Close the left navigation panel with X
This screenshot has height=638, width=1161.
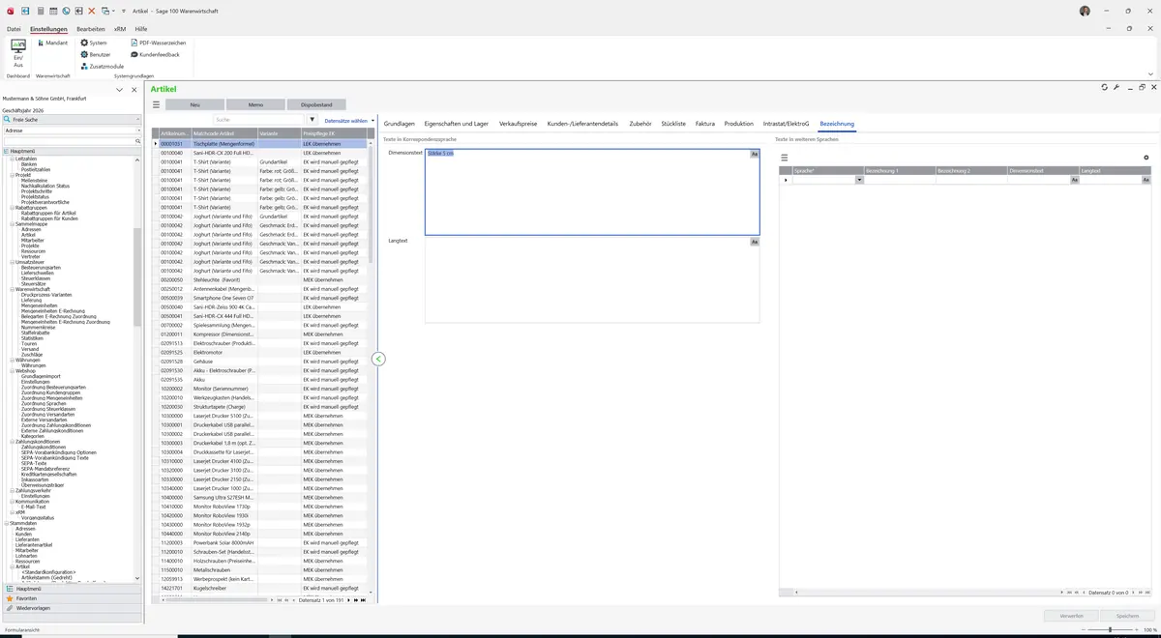point(134,90)
